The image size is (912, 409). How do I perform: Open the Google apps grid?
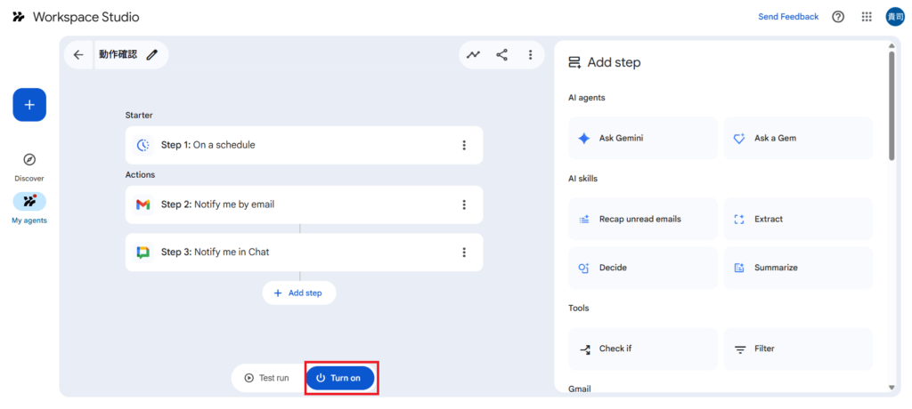click(867, 17)
